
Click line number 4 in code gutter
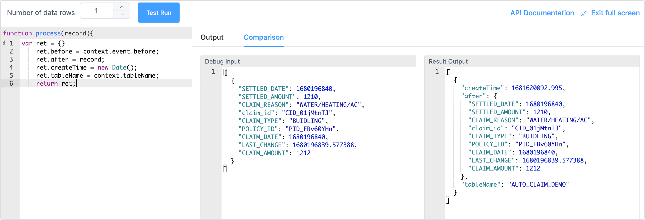(11, 67)
